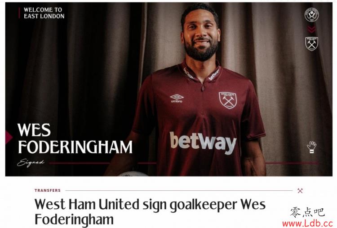Open the West Ham United sign goalkeeper headline
Viewport: 337px width, 228px height.
click(150, 212)
